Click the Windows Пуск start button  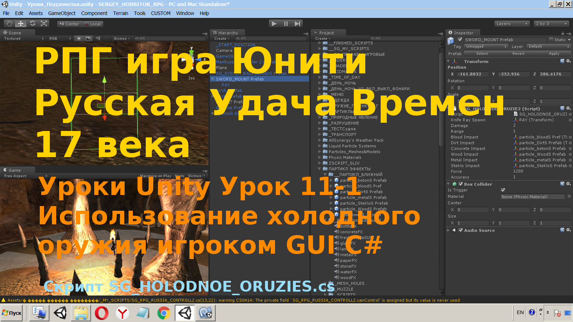click(12, 313)
